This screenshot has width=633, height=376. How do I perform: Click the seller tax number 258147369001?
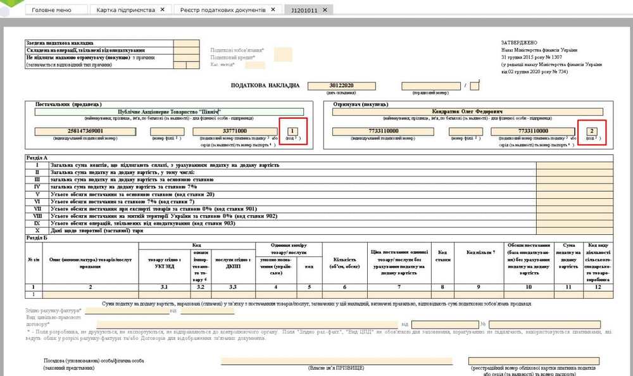(x=85, y=131)
